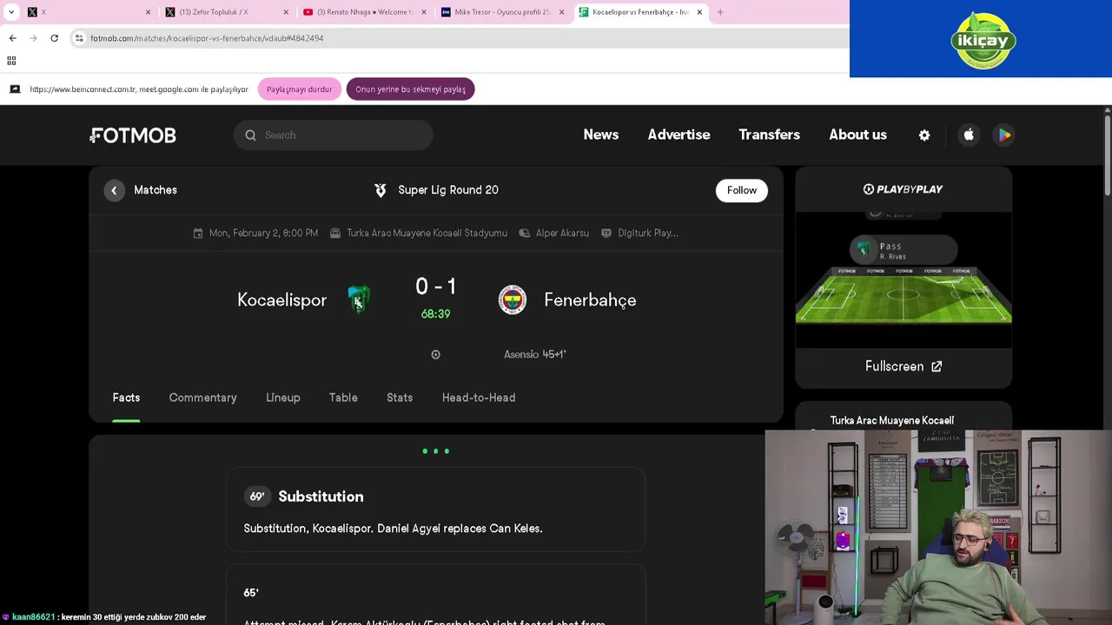Screen dimensions: 1112x625
Task: Click the Digiturk Play broadcaster text
Action: (x=648, y=234)
